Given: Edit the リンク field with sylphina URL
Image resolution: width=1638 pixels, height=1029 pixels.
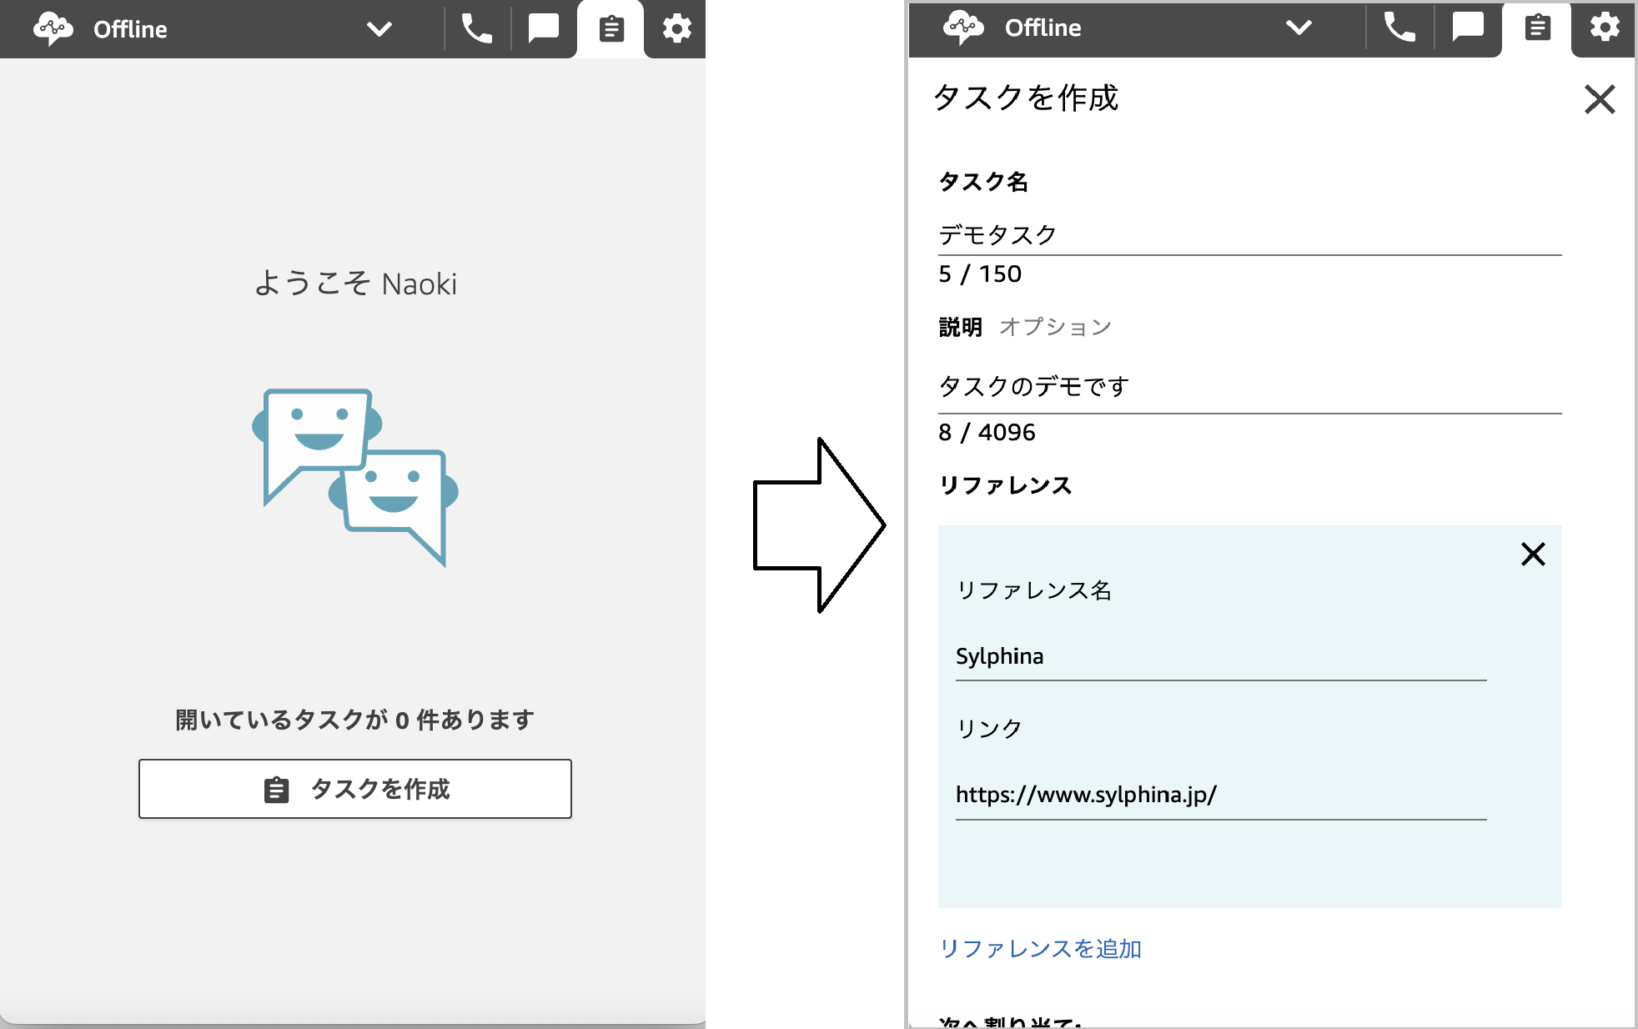Looking at the screenshot, I should coord(1221,796).
